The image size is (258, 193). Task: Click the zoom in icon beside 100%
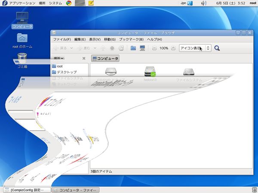173,48
